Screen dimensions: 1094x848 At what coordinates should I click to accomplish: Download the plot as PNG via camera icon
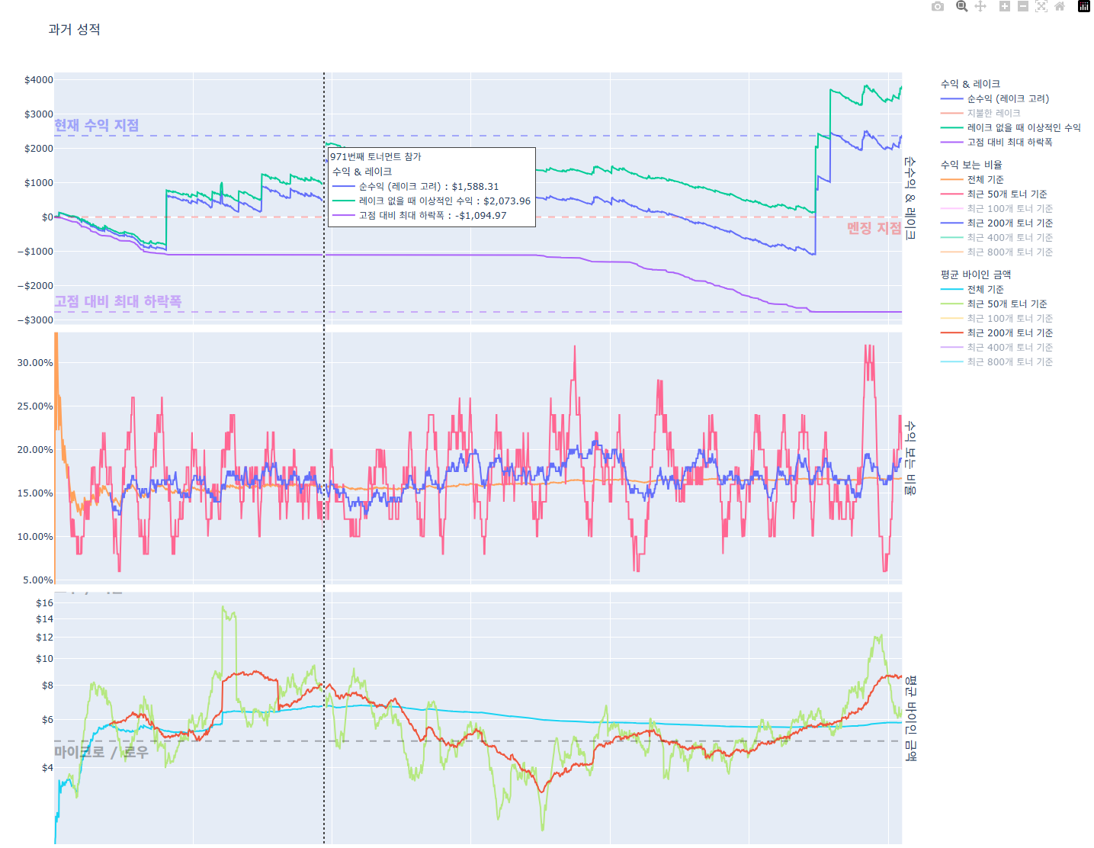coord(938,7)
